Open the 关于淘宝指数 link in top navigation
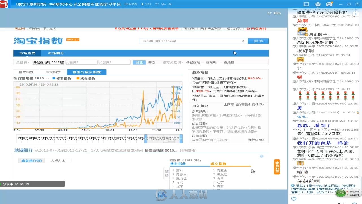Screen dimensions: 362x204 point(211,28)
